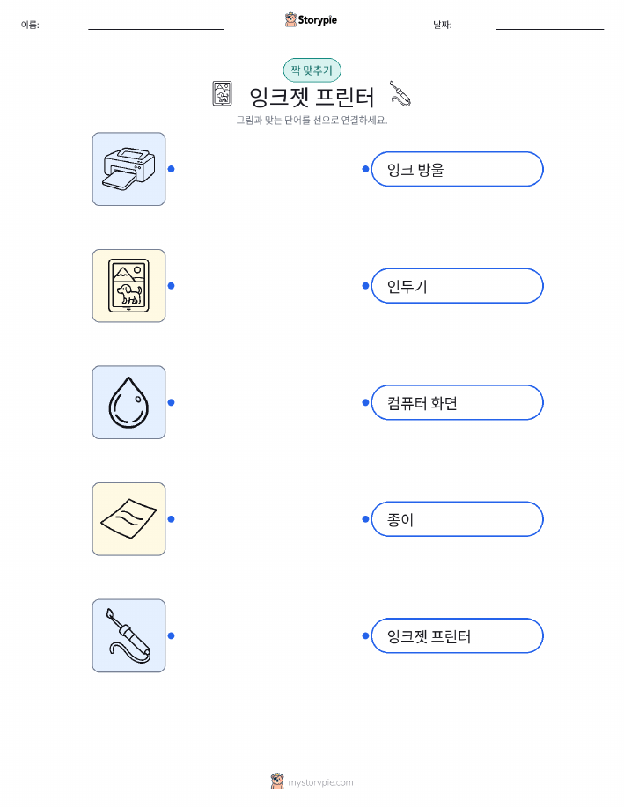Click the soldering iron picture card
624x807 pixels.
(128, 635)
